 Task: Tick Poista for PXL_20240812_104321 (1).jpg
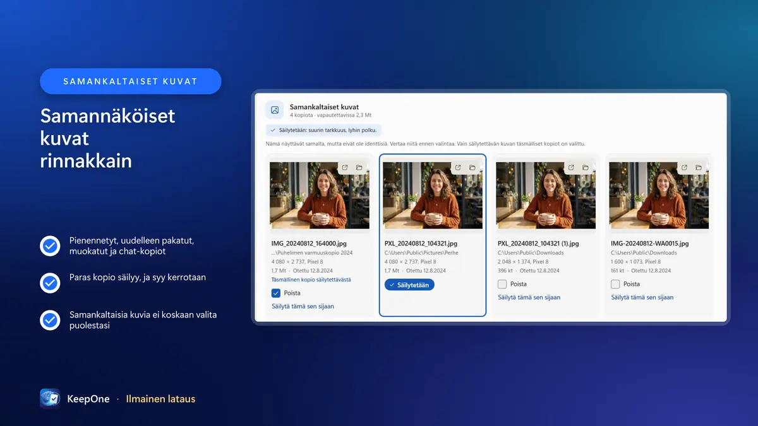(x=502, y=284)
